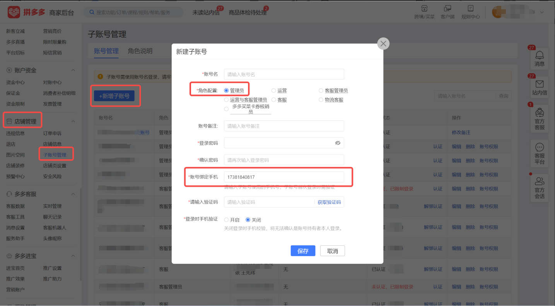The width and height of the screenshot is (555, 306).
Task: Select the 客服管理员 role radio in dialog
Action: 321,90
